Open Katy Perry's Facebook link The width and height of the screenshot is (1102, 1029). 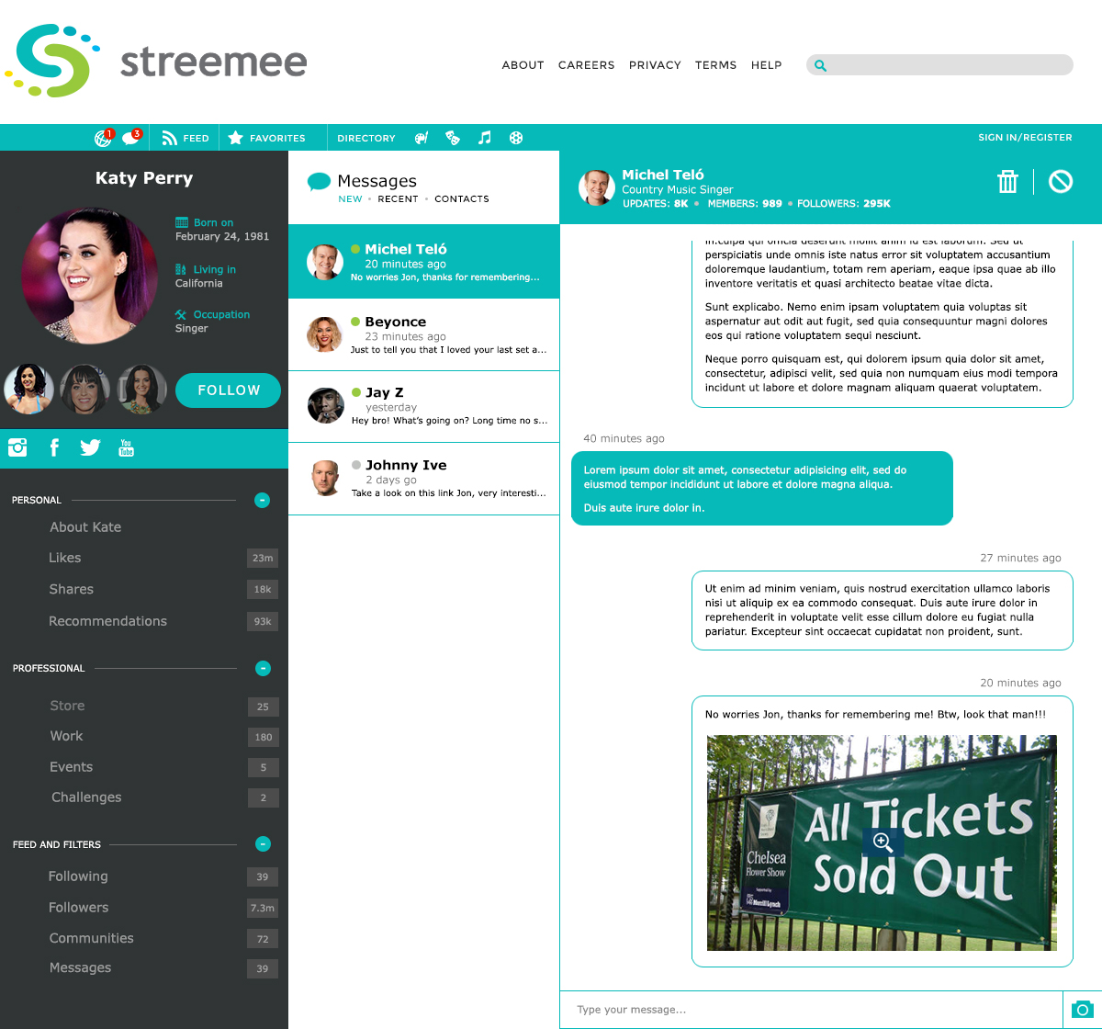54,447
